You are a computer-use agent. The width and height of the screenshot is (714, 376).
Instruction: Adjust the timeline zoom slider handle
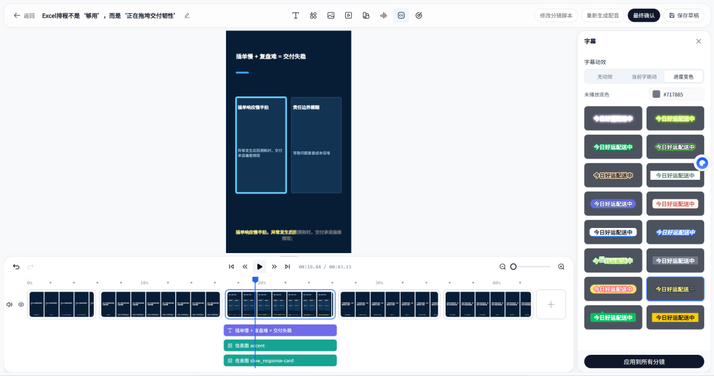pyautogui.click(x=513, y=267)
